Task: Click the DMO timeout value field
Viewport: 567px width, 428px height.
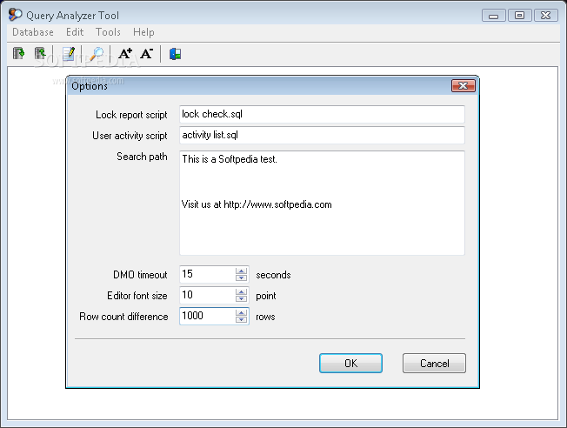Action: 207,274
